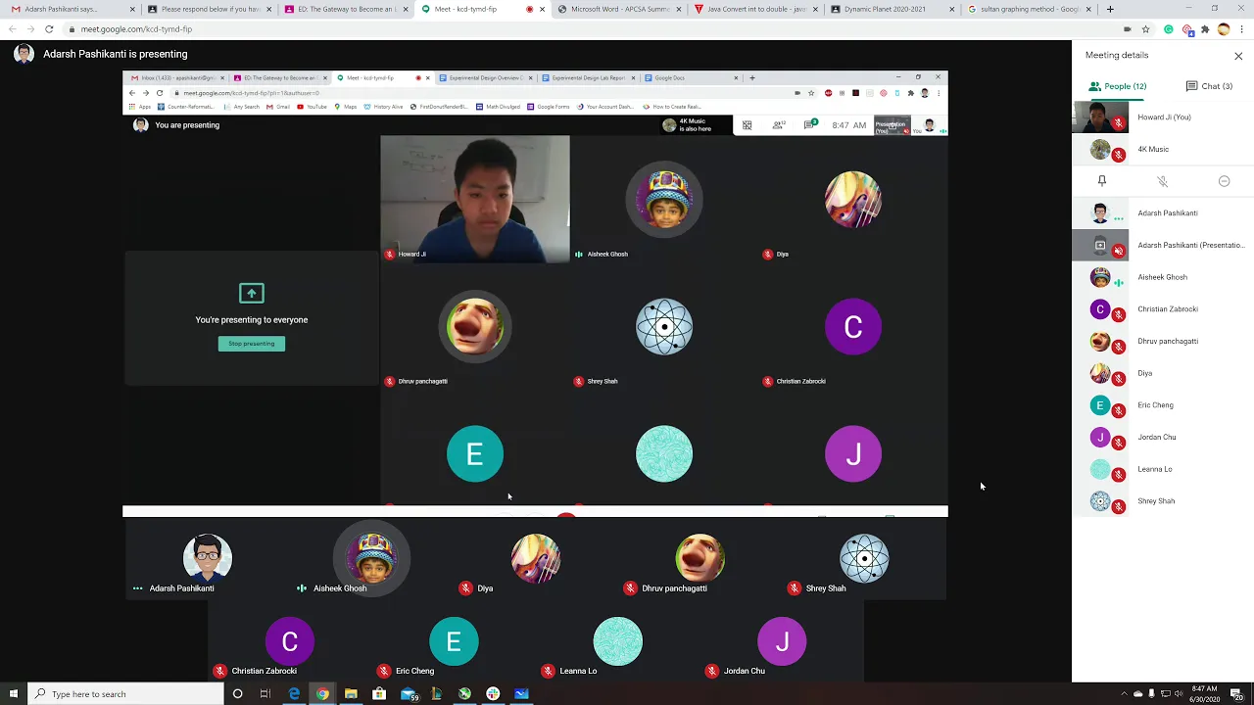Viewport: 1254px width, 705px height.
Task: Switch to the Dynamic Planet 2020-2021 tab
Action: [892, 9]
